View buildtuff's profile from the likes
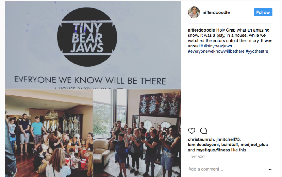The height and width of the screenshot is (177, 282). pyautogui.click(x=230, y=145)
